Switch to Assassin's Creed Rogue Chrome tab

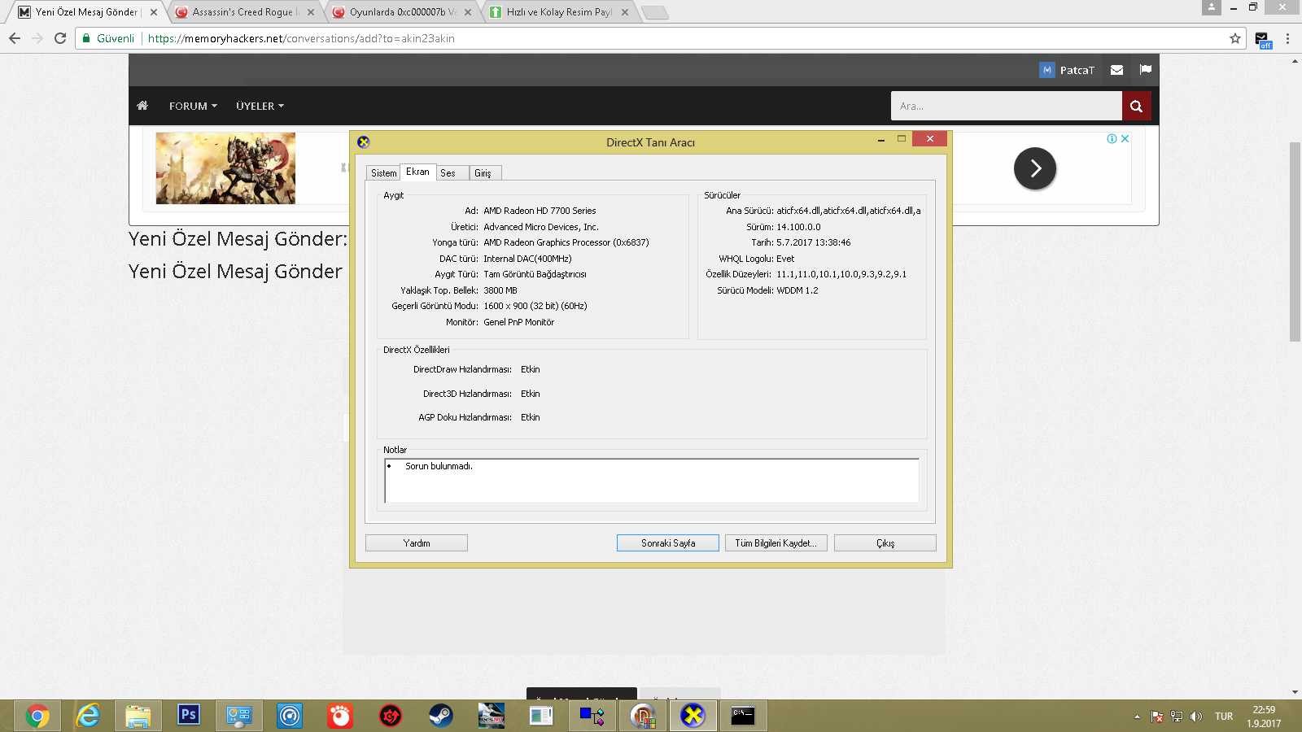click(245, 12)
